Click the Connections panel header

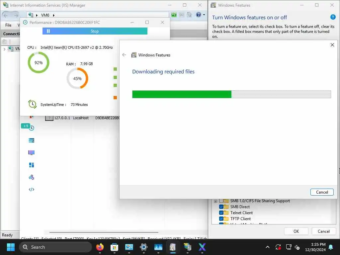(x=11, y=34)
